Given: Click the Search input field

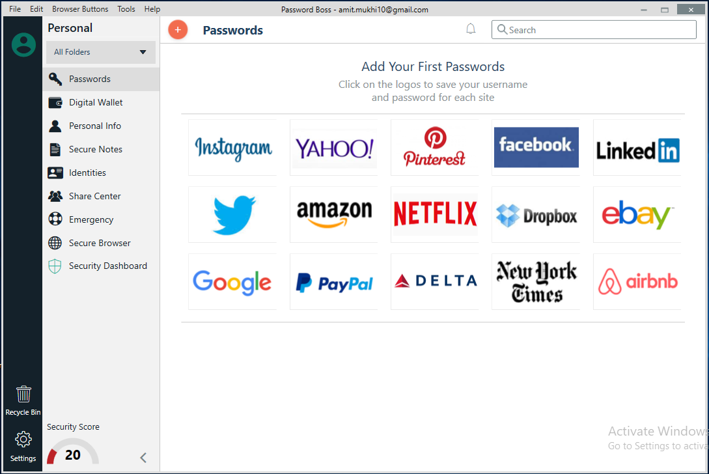Looking at the screenshot, I should (594, 30).
